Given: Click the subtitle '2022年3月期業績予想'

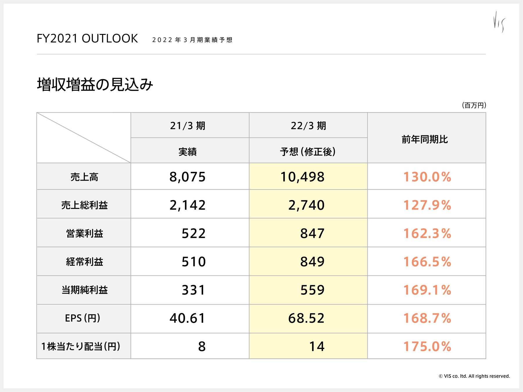Looking at the screenshot, I should (192, 40).
